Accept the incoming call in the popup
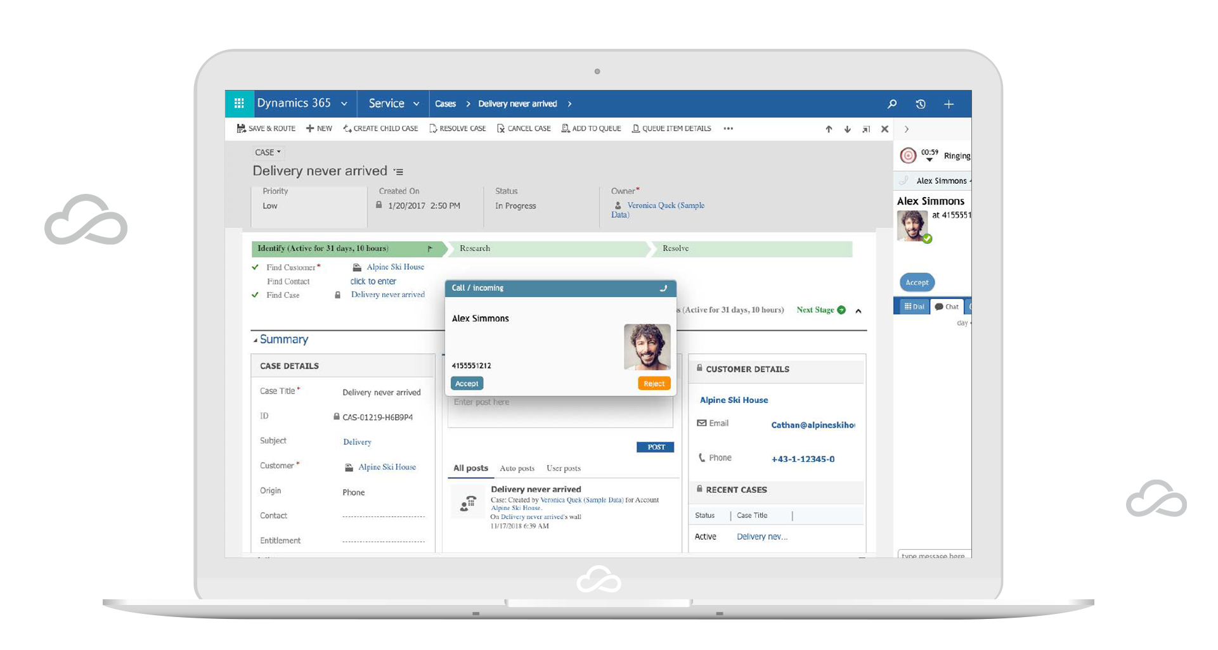The height and width of the screenshot is (650, 1218). (467, 384)
